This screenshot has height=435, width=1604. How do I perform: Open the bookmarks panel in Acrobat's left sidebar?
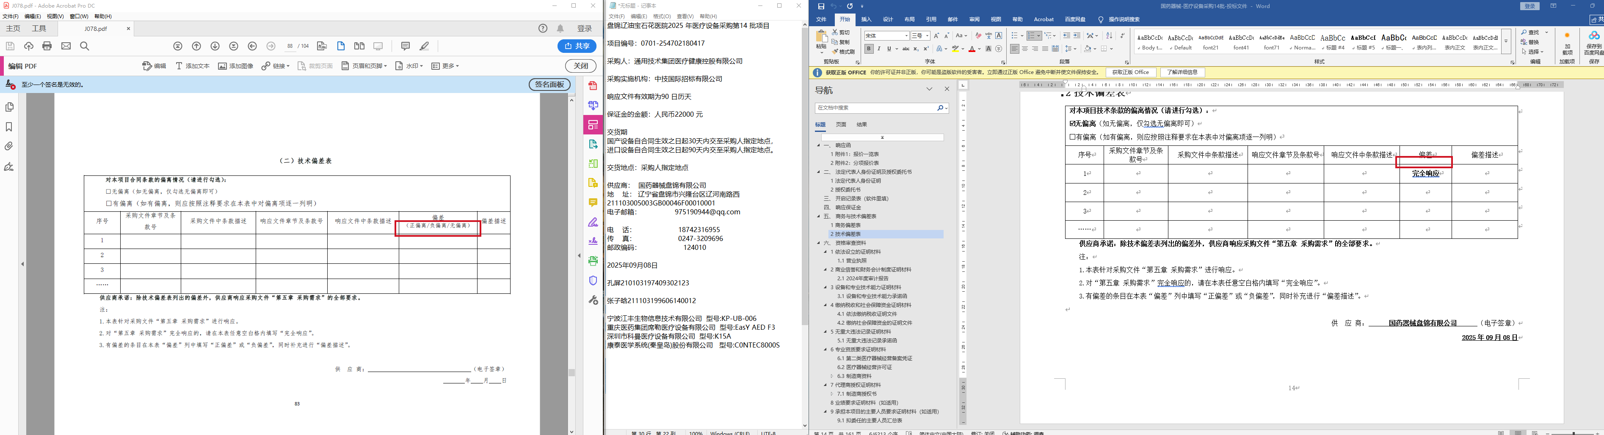coord(9,127)
